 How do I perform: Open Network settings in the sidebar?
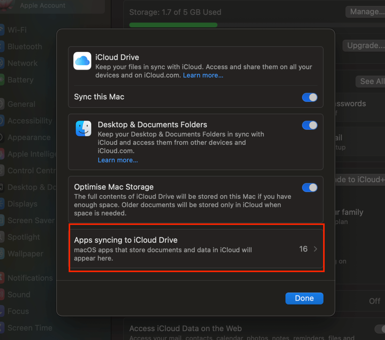(x=23, y=63)
